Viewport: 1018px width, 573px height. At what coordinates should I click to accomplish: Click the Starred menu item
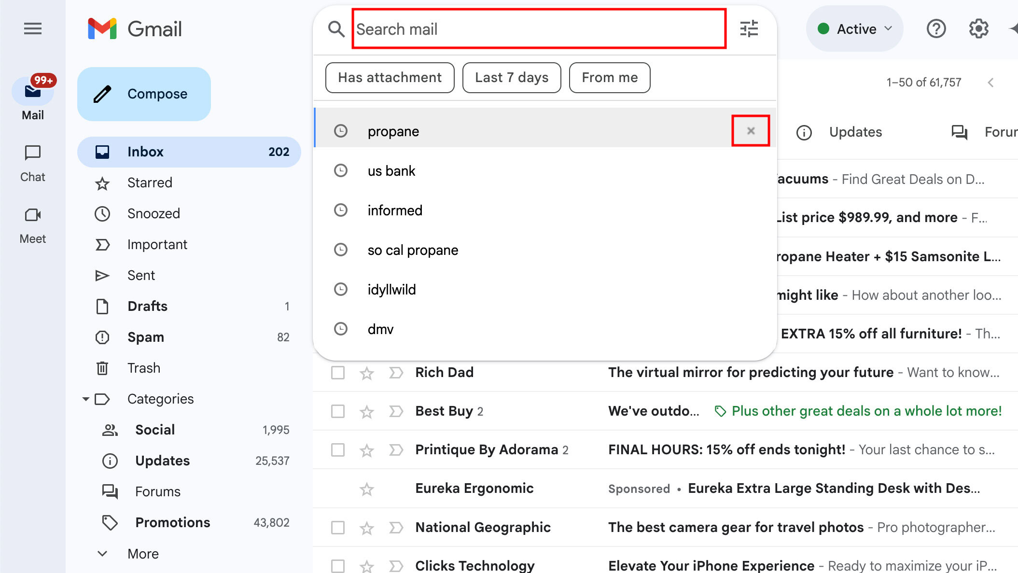point(149,182)
